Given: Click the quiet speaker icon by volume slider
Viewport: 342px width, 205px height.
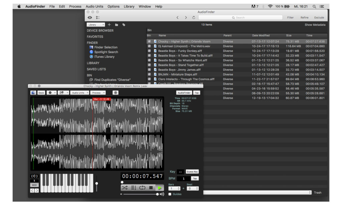Looking at the screenshot, I should point(121,194).
